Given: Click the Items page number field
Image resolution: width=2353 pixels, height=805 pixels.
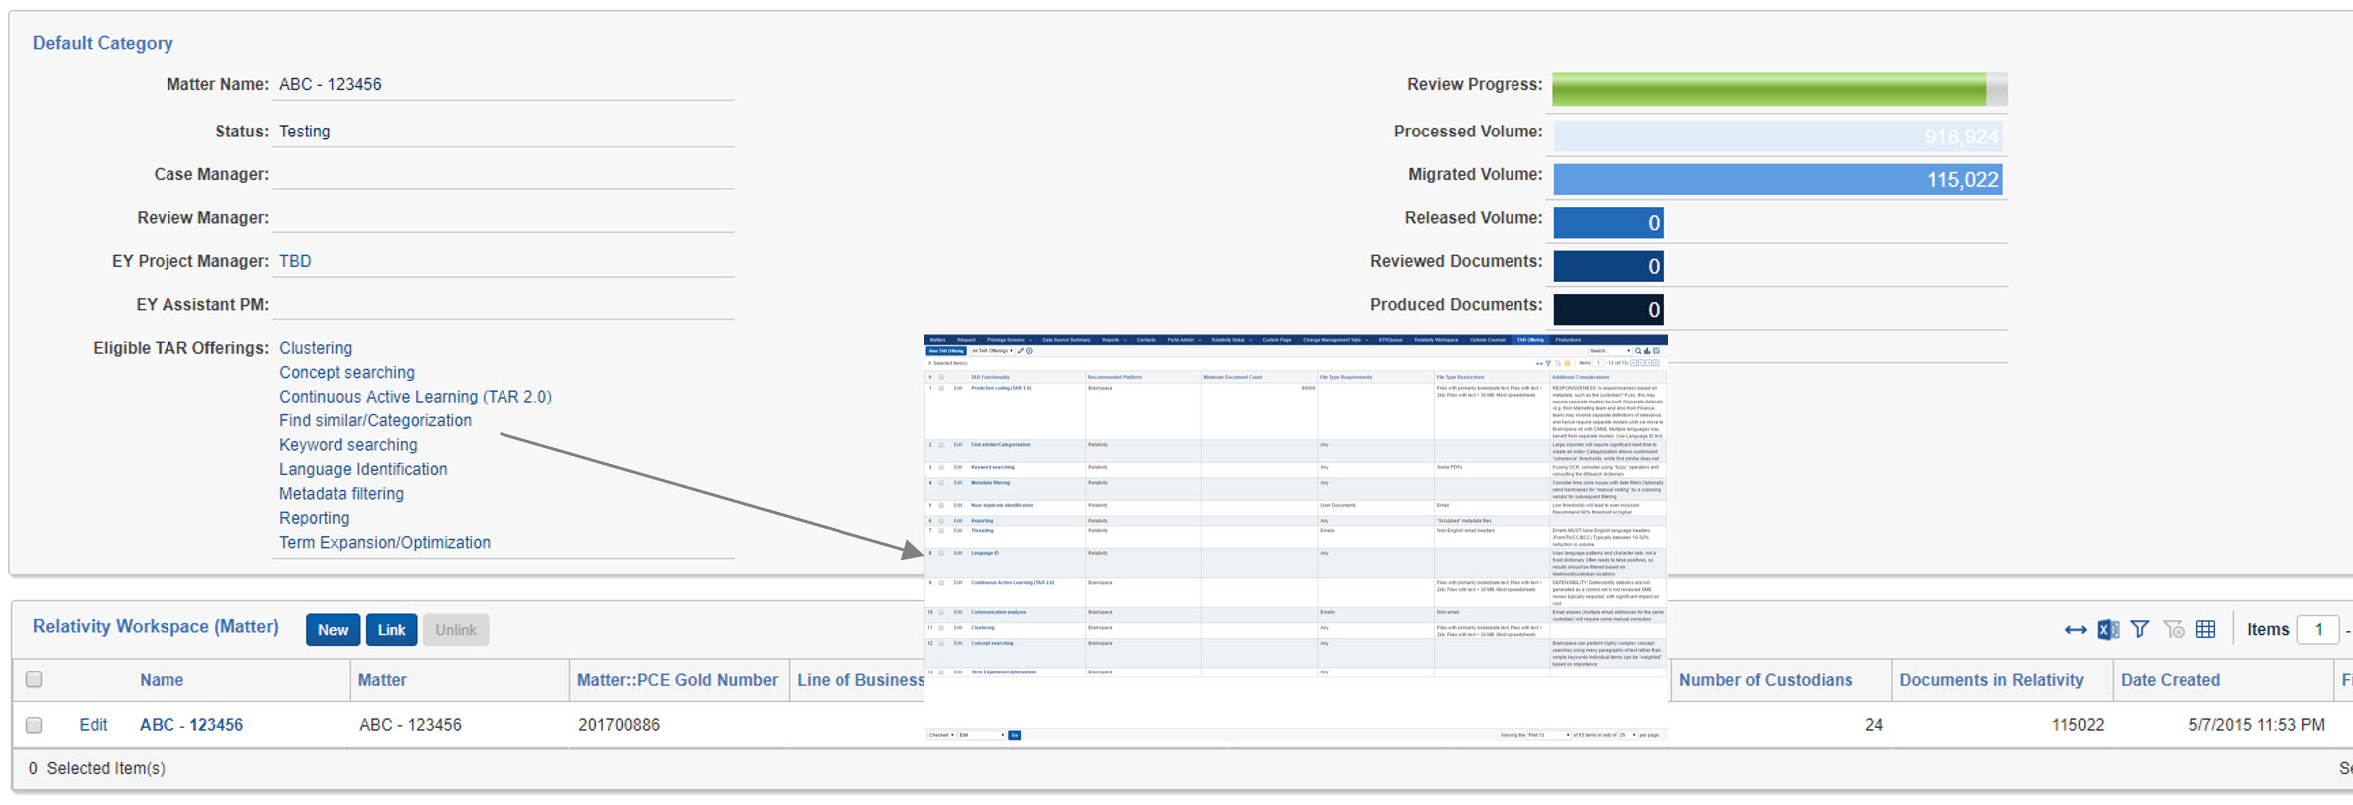Looking at the screenshot, I should [2317, 630].
